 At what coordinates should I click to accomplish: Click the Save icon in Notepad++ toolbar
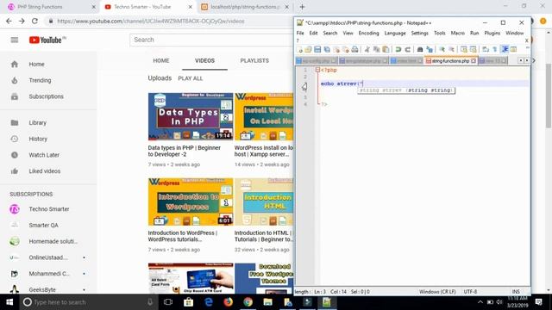[x=317, y=49]
